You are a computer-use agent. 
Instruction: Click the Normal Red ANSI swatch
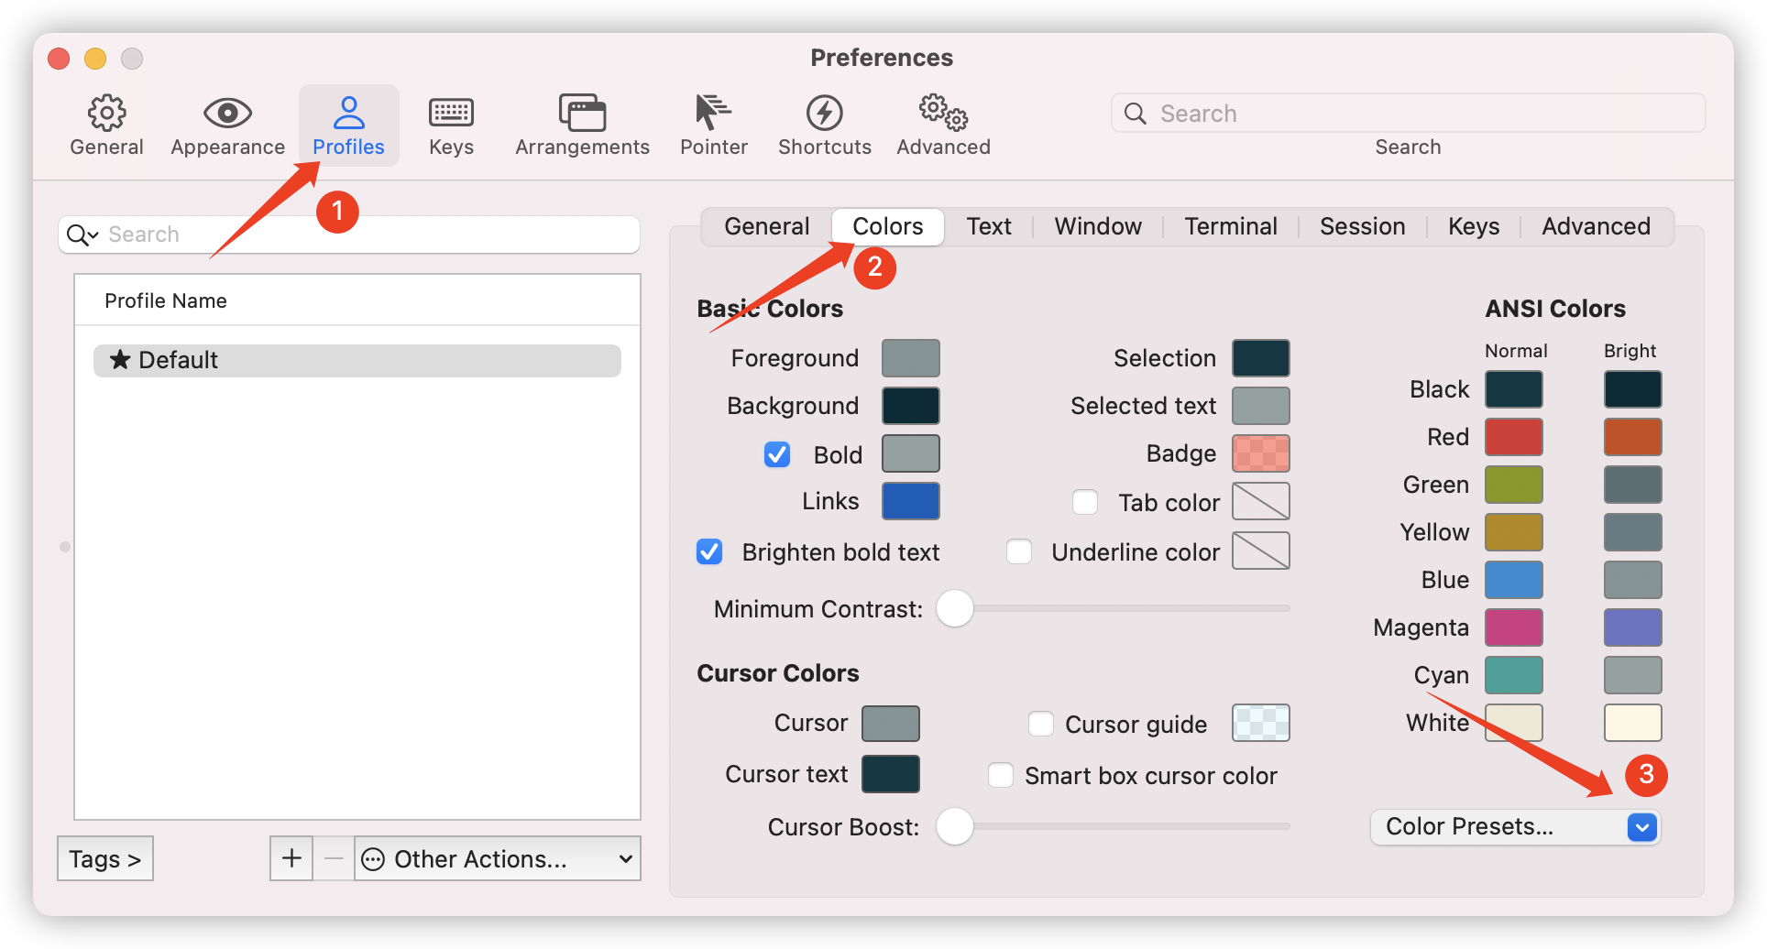pyautogui.click(x=1514, y=437)
